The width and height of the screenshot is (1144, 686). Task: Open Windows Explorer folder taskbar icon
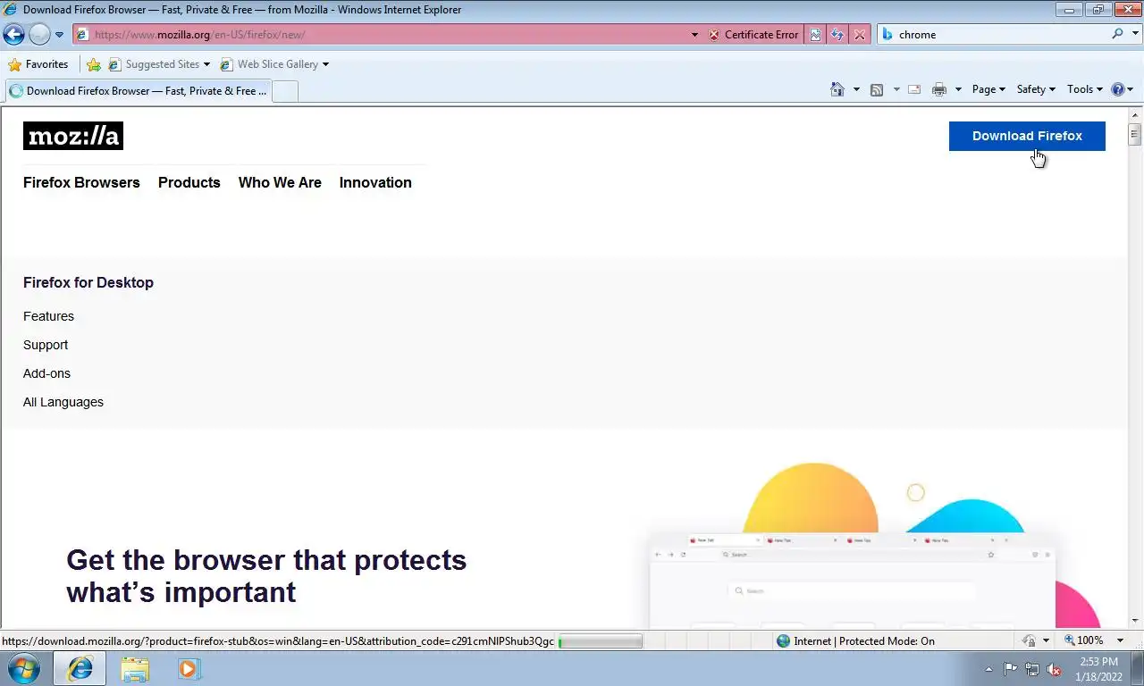tap(135, 668)
